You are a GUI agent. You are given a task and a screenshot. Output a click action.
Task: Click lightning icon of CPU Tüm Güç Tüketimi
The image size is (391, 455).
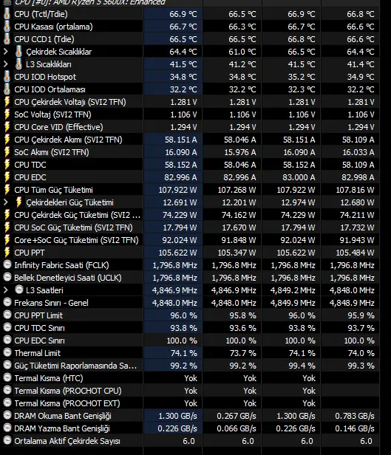tap(7, 190)
